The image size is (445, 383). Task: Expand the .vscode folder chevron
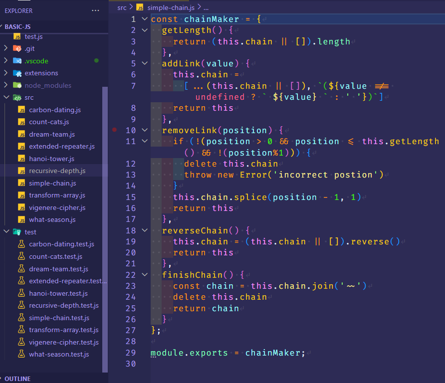(x=5, y=60)
